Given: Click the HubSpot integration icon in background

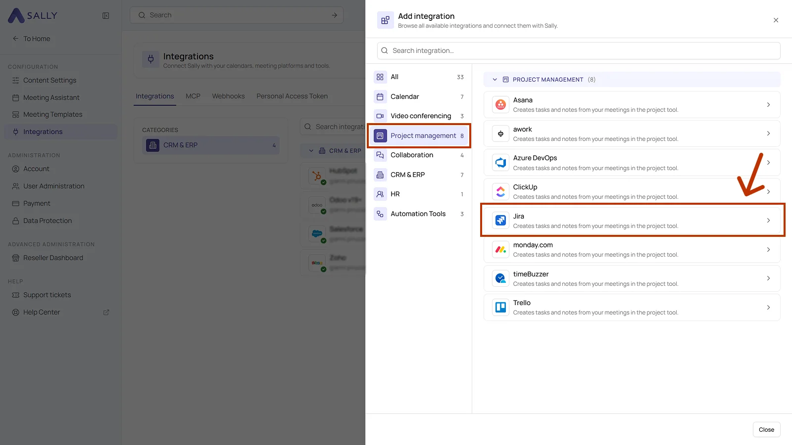Looking at the screenshot, I should (317, 177).
